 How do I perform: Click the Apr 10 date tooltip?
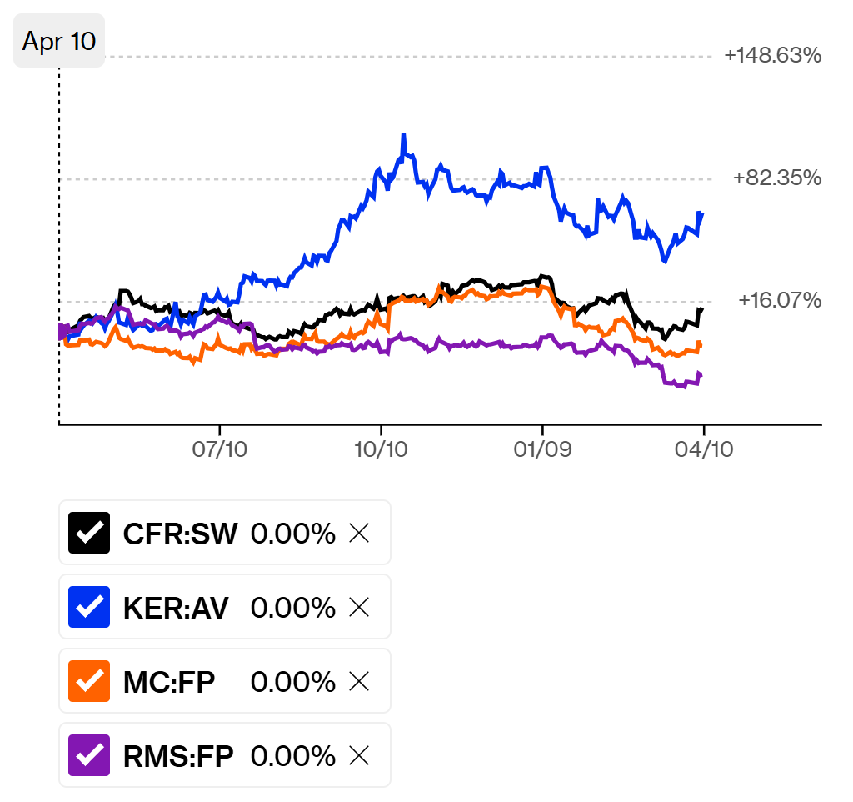[59, 41]
